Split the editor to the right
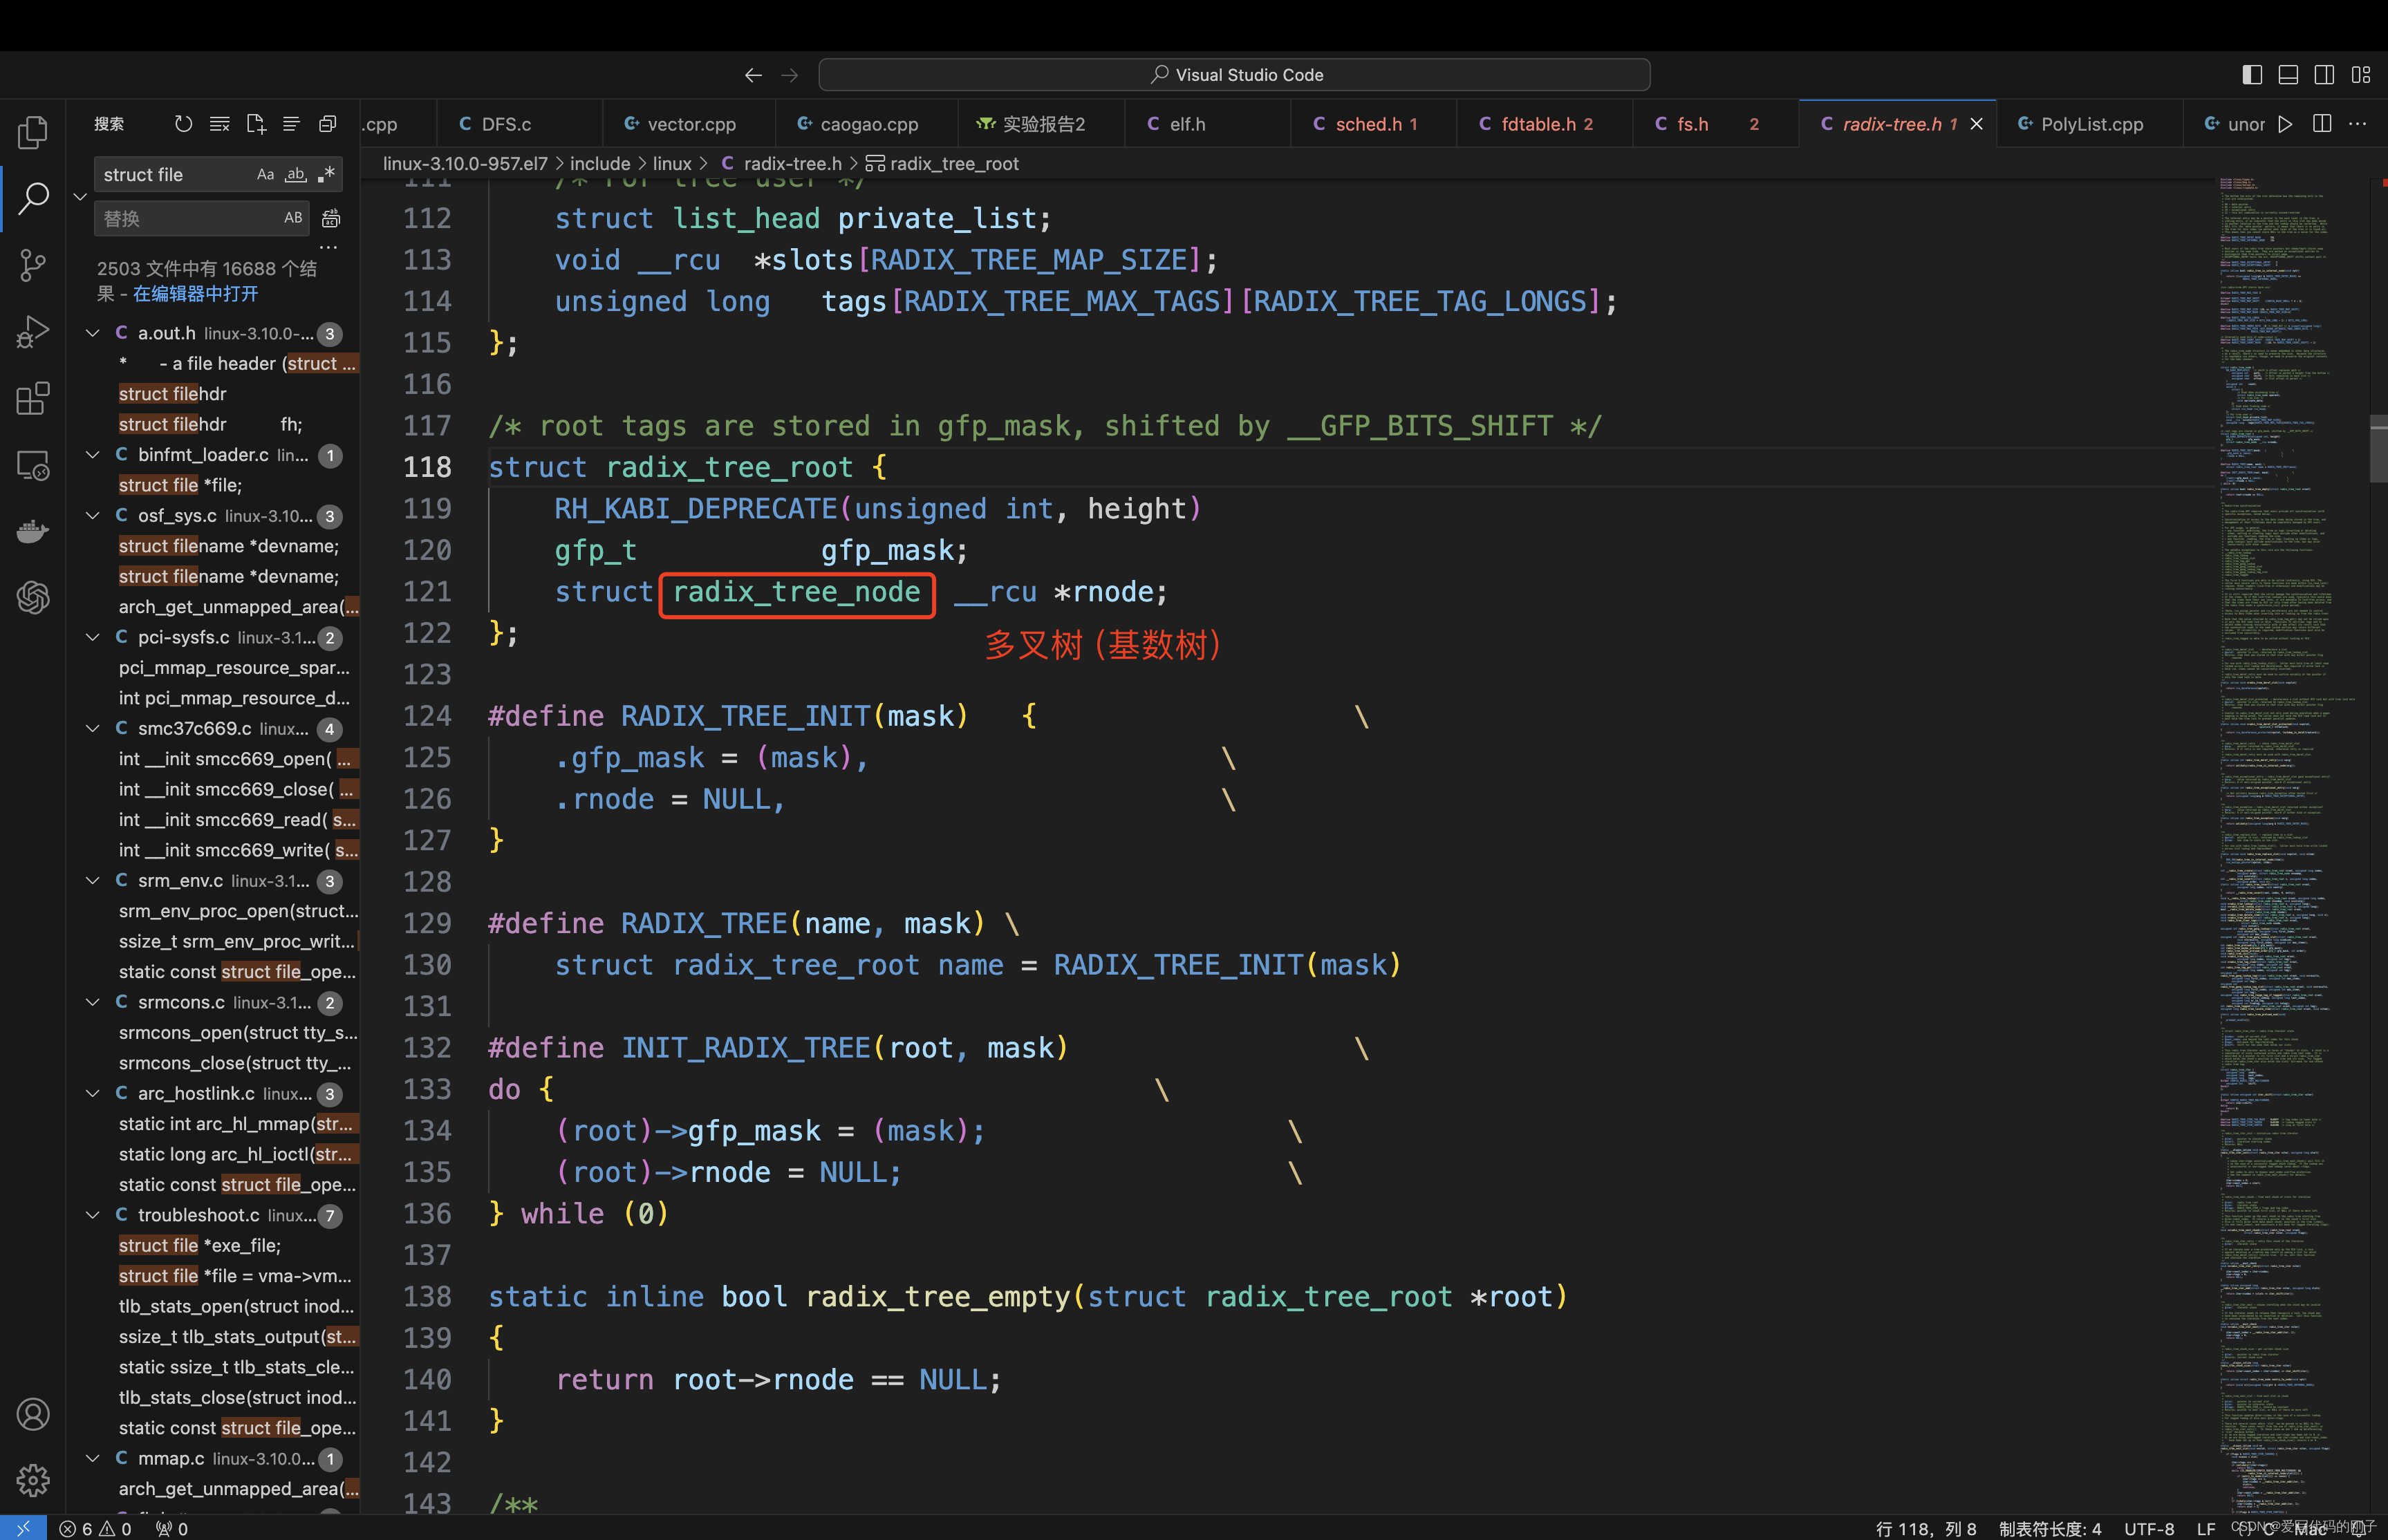The width and height of the screenshot is (2388, 1540). 2322,124
